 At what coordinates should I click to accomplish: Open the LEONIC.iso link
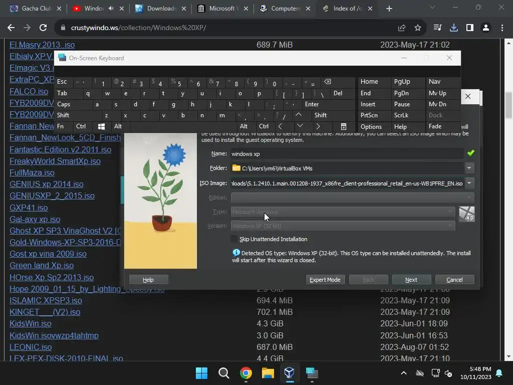(x=31, y=347)
